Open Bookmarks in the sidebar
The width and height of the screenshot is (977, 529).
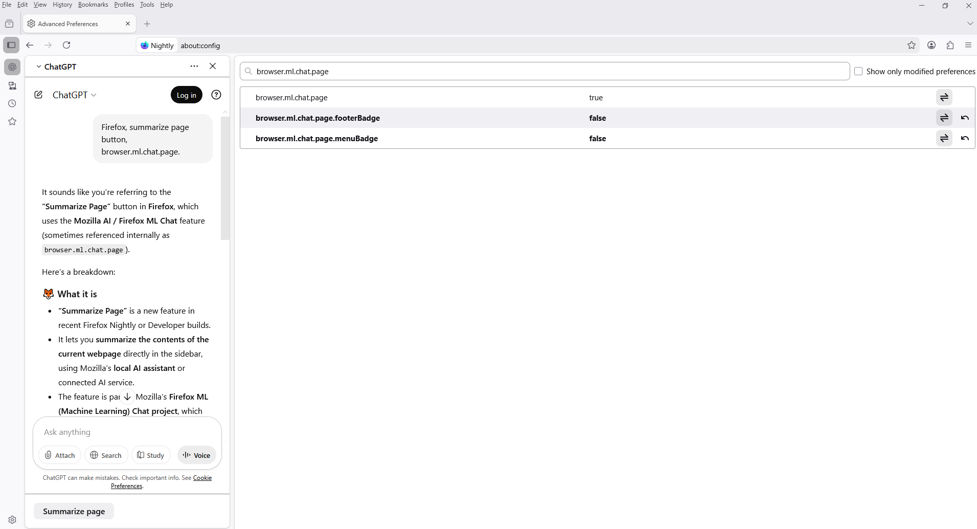(x=12, y=121)
